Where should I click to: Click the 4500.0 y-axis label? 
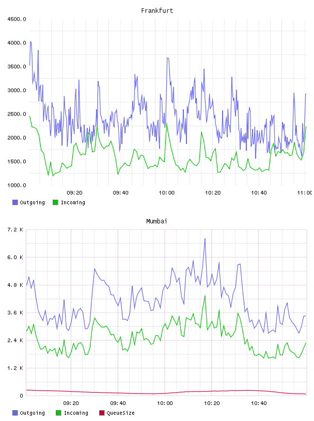17,19
